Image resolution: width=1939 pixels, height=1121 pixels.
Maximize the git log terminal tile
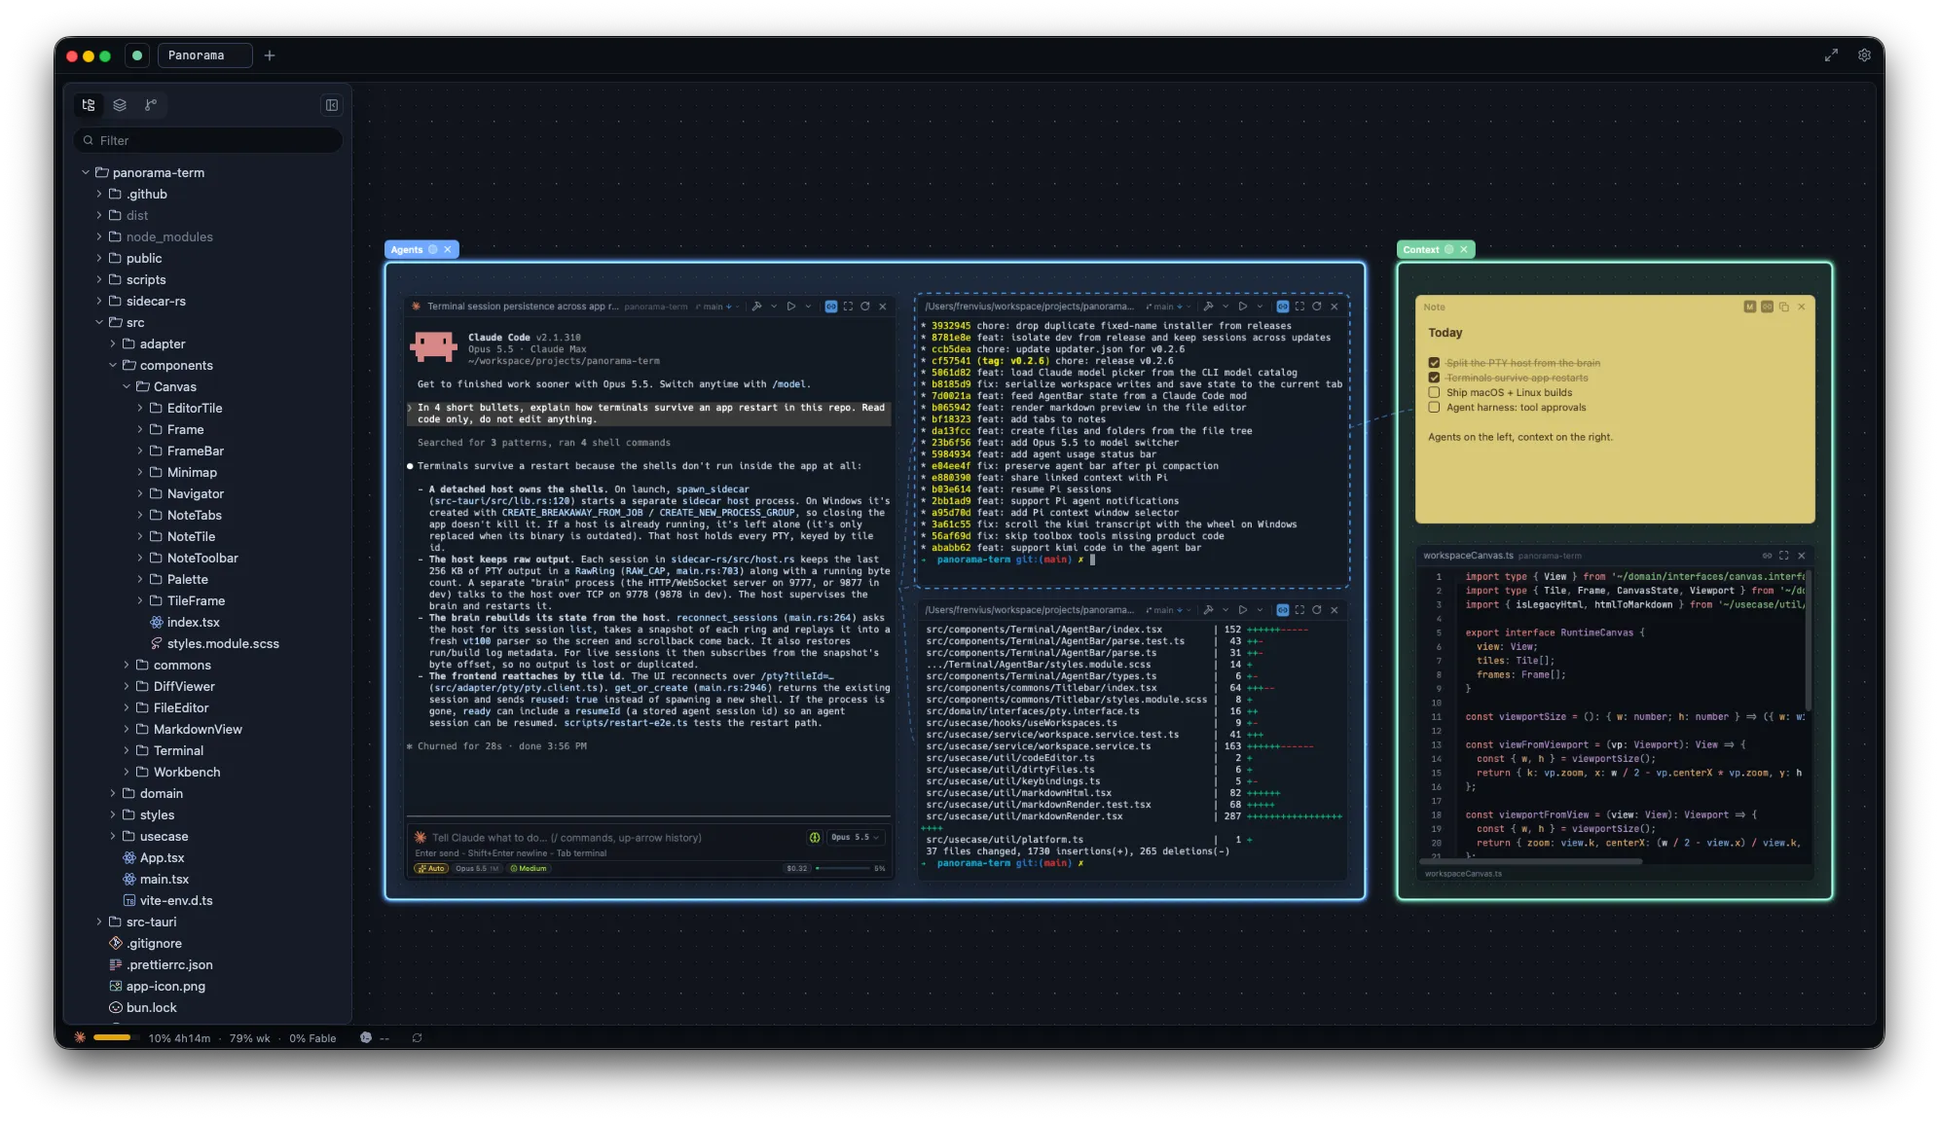pos(1299,307)
